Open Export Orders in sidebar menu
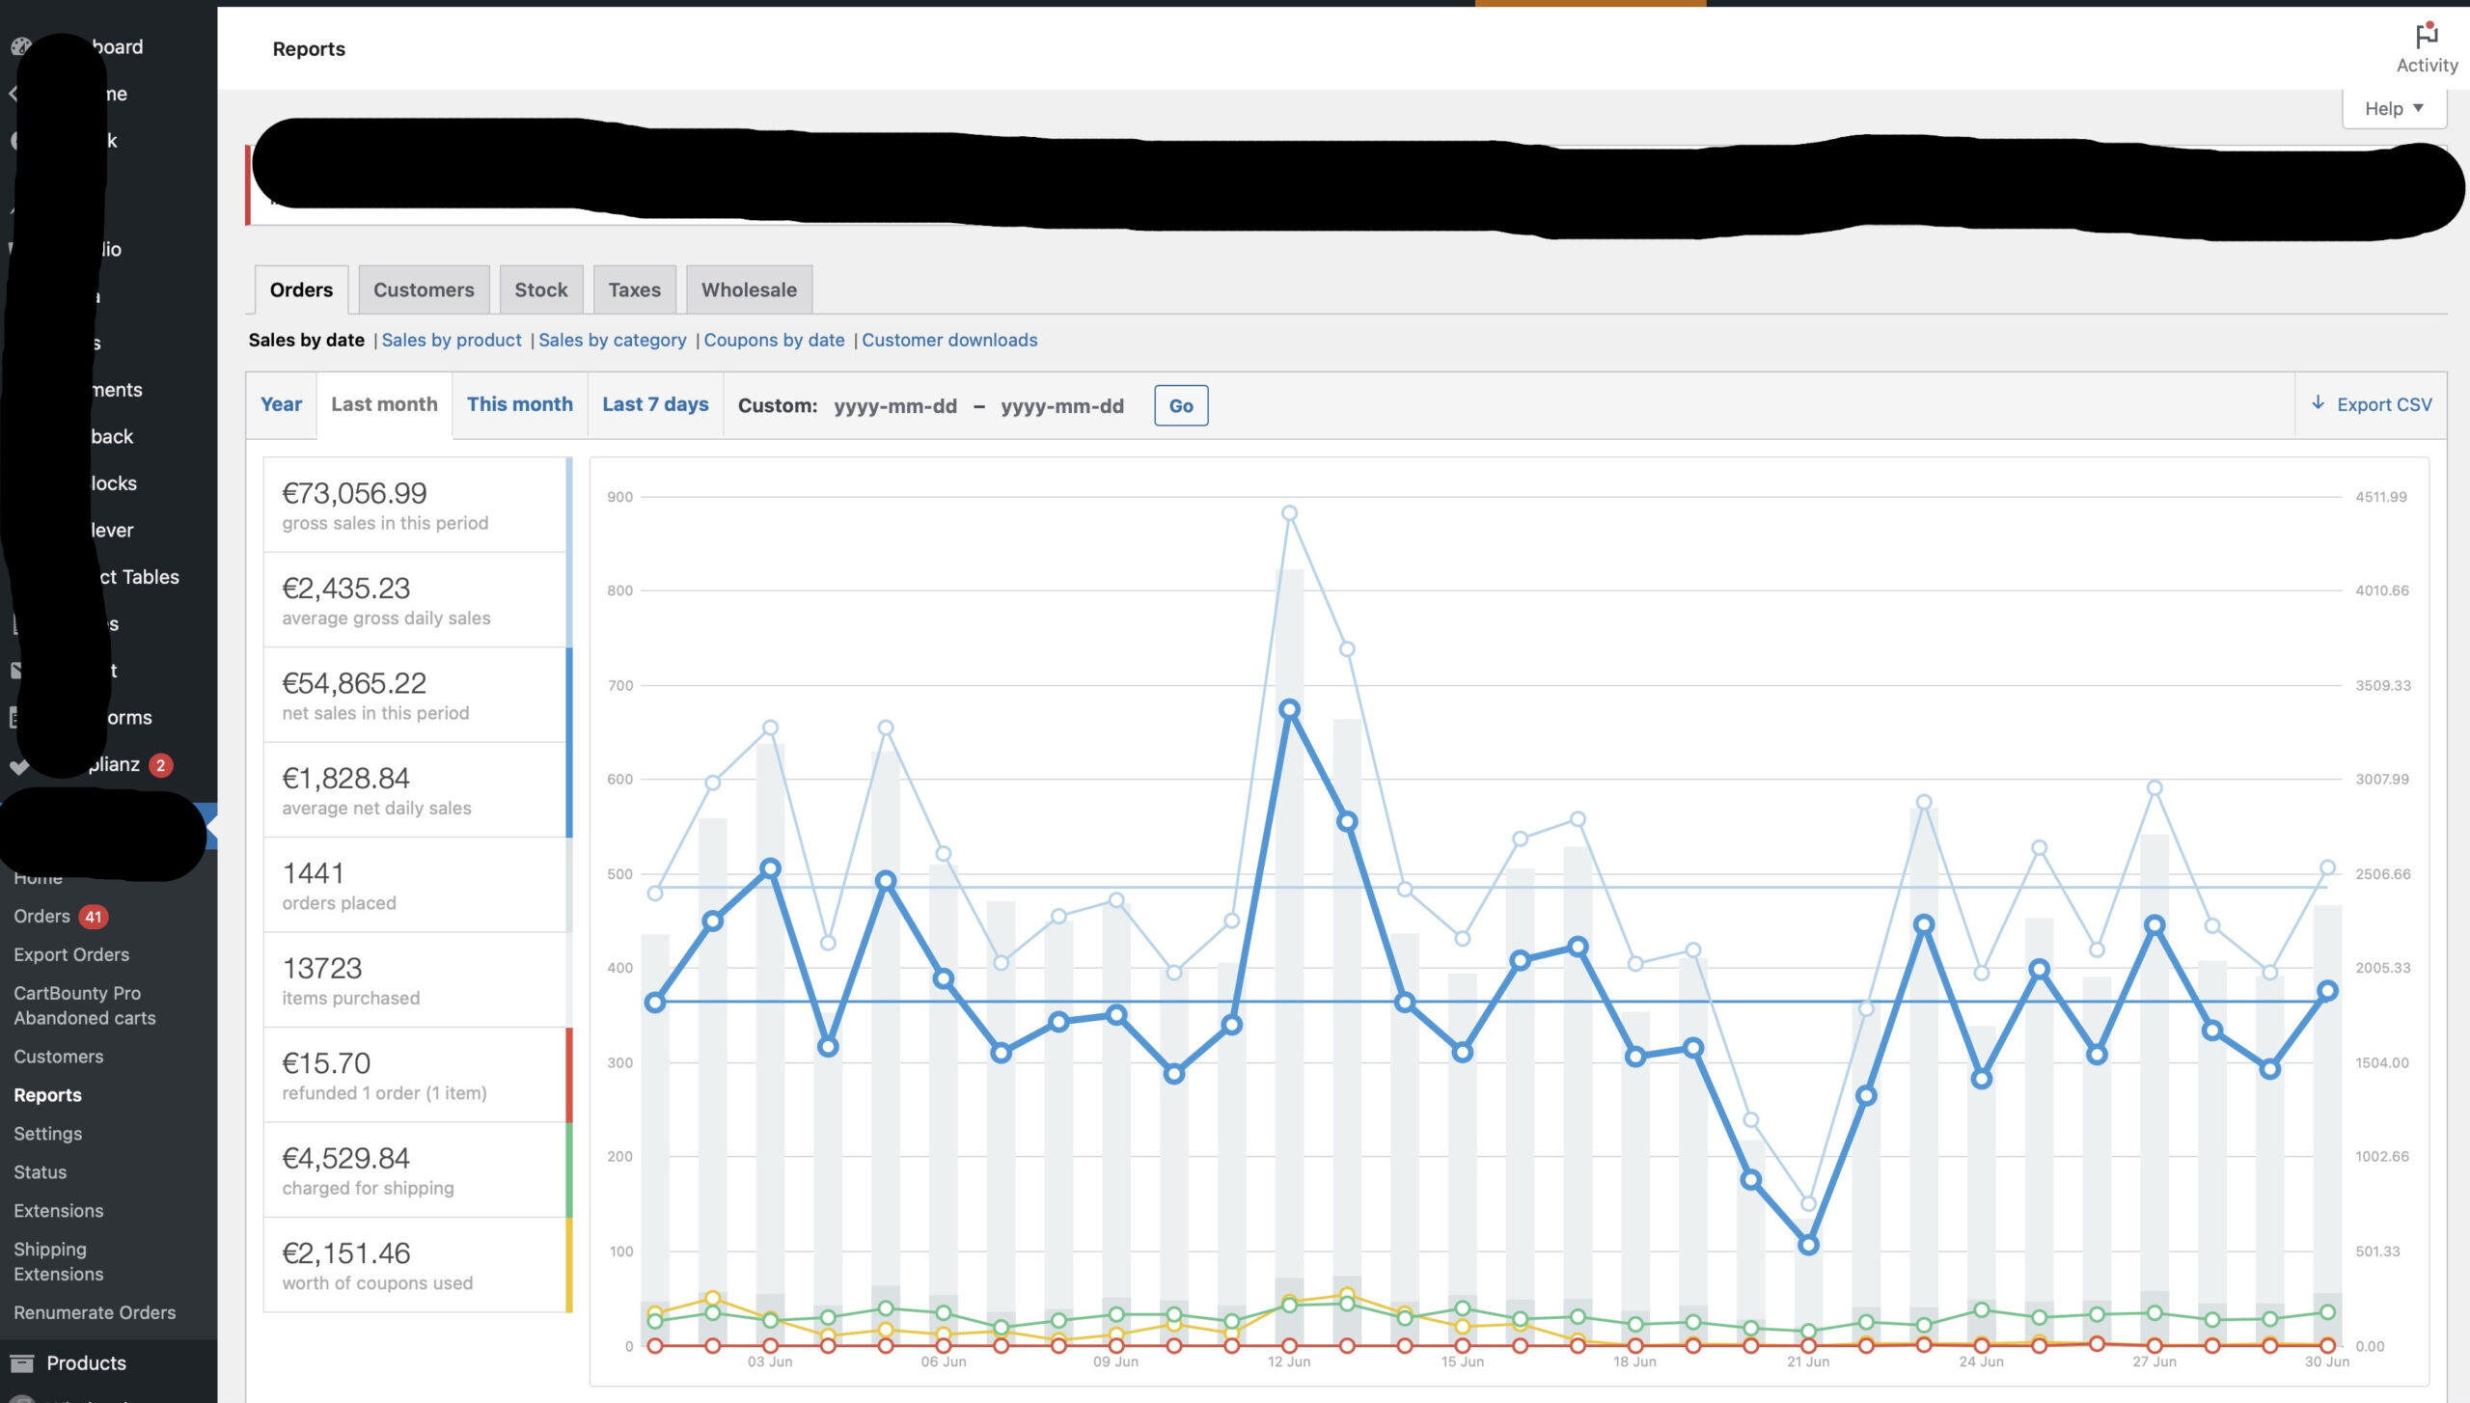Image resolution: width=2470 pixels, height=1403 pixels. (71, 955)
